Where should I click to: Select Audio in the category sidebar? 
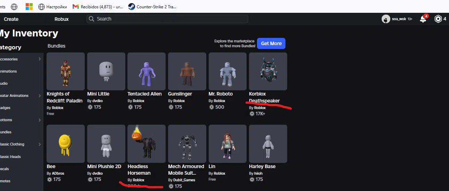point(4,83)
